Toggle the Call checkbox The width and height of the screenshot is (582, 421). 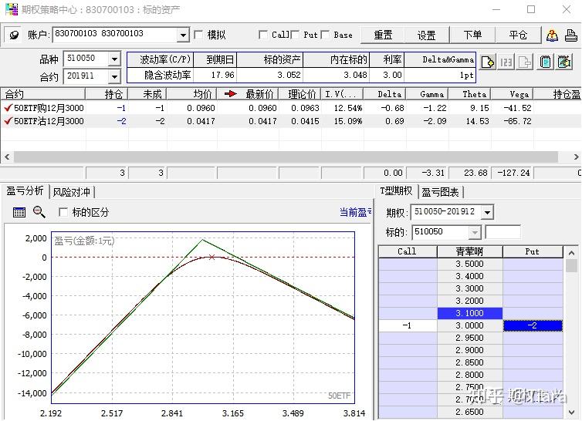point(262,35)
